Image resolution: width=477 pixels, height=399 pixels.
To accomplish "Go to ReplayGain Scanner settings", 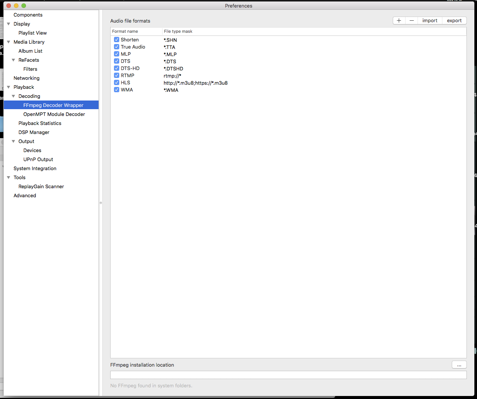I will [41, 186].
